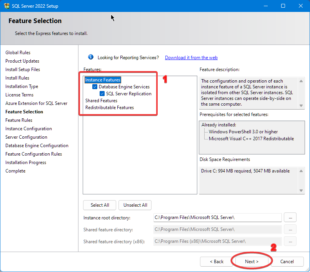Click Drive C disk space requirement text
Screen dimensions: 310x272
pyautogui.click(x=245, y=171)
